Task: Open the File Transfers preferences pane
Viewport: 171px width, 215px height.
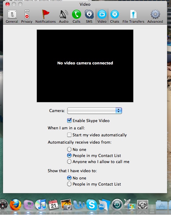Action: [x=133, y=16]
